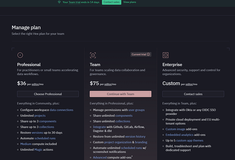Screen dimensions: 235x160
Task: Open collections link in Share unlimited collections
Action: click(123, 121)
